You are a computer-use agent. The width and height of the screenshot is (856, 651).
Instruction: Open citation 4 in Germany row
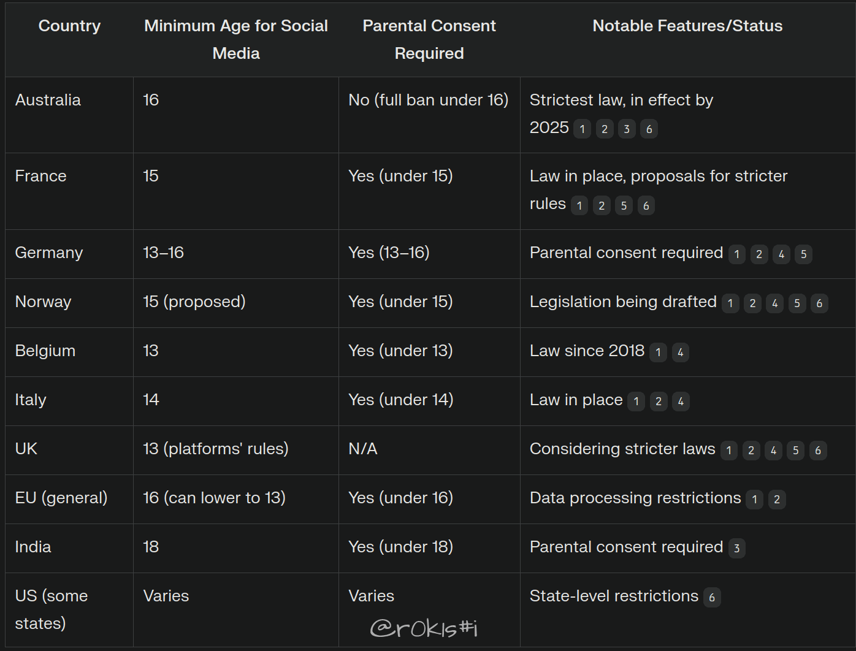(781, 254)
